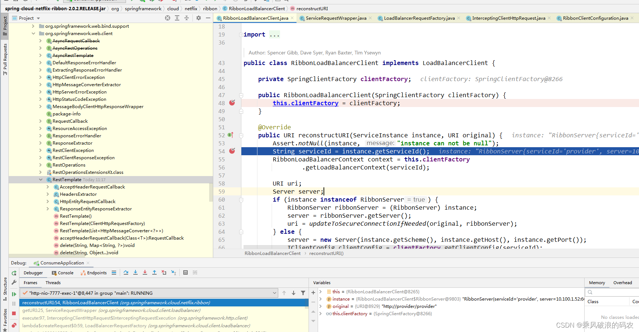Viewport: 639px width, 332px height.
Task: Click the Step Out icon
Action: [x=154, y=272]
